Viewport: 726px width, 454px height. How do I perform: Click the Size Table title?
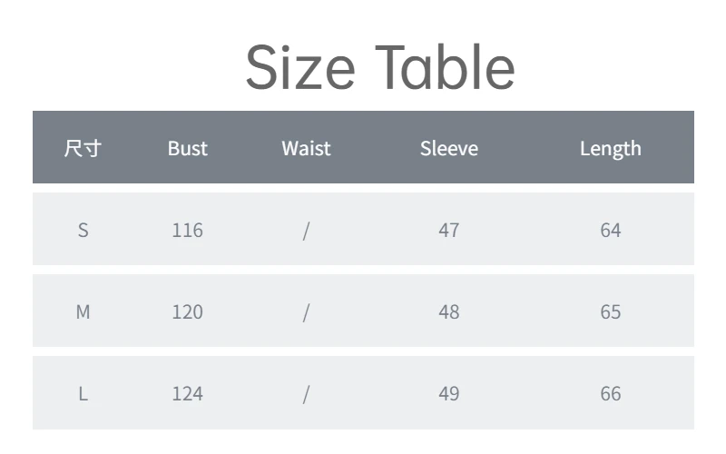(380, 67)
